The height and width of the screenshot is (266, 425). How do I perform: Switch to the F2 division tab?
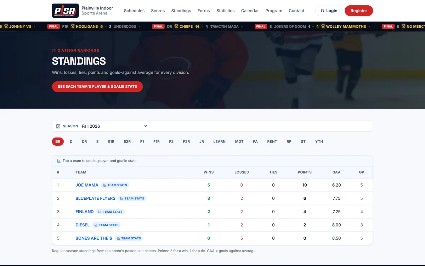171,142
